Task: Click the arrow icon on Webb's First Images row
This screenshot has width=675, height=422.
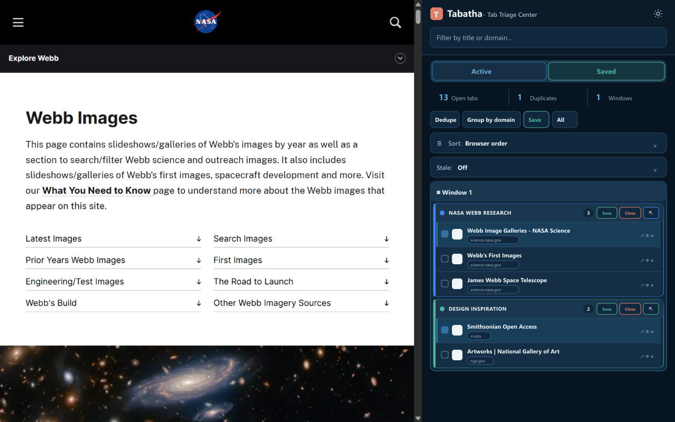Action: pos(642,261)
